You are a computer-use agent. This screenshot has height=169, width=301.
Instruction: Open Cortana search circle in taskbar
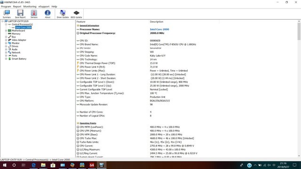tap(14, 165)
